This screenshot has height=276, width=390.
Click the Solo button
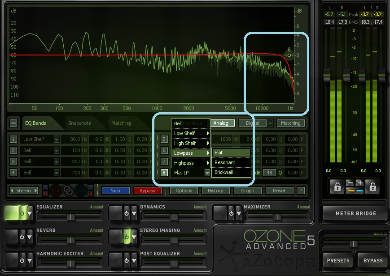pyautogui.click(x=115, y=191)
